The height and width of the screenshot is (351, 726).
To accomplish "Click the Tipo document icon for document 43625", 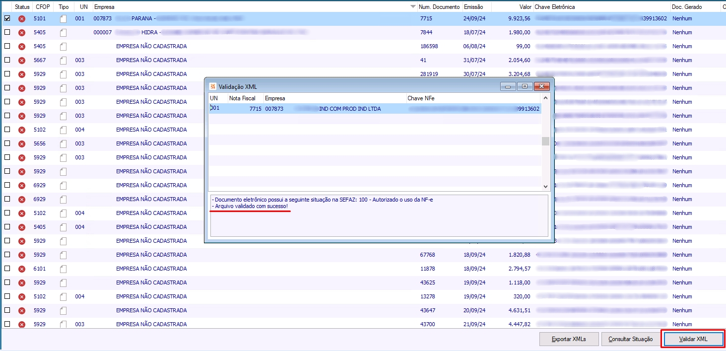I will (63, 283).
